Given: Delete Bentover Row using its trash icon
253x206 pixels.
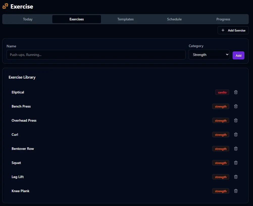Looking at the screenshot, I should [236, 149].
